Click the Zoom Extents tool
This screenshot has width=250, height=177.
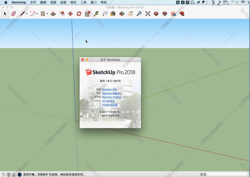pyautogui.click(x=148, y=14)
